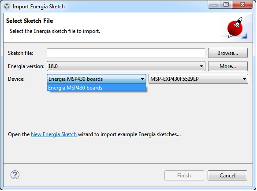Screen dimensions: 257x191
Task: Click the Select Sketch File heading
Action: pyautogui.click(x=30, y=21)
